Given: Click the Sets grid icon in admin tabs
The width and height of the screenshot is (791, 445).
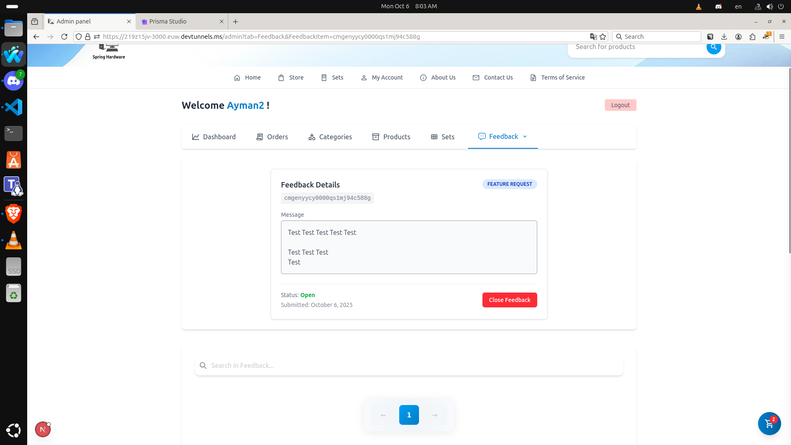Looking at the screenshot, I should coord(434,137).
